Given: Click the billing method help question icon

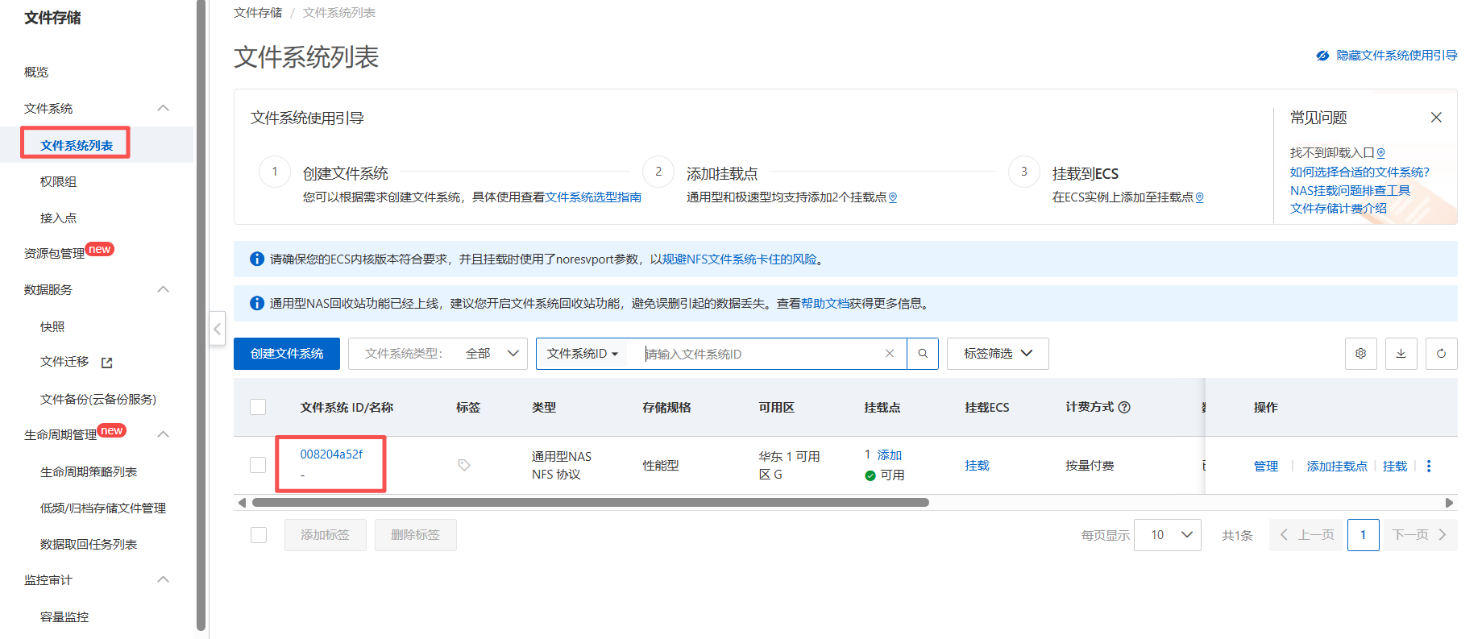Looking at the screenshot, I should (x=1124, y=407).
